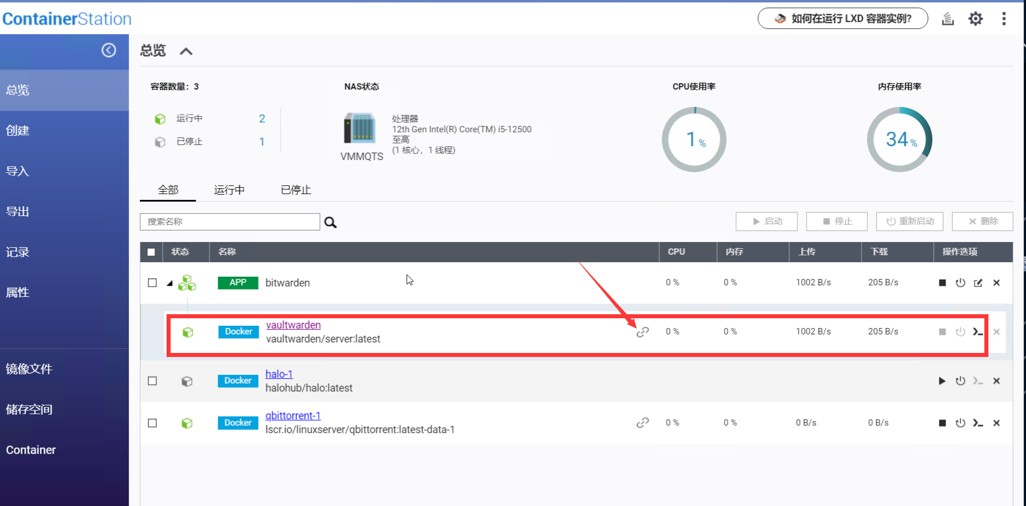This screenshot has height=506, width=1026.
Task: Open terminal for qbittorrent-1 container
Action: coord(978,423)
